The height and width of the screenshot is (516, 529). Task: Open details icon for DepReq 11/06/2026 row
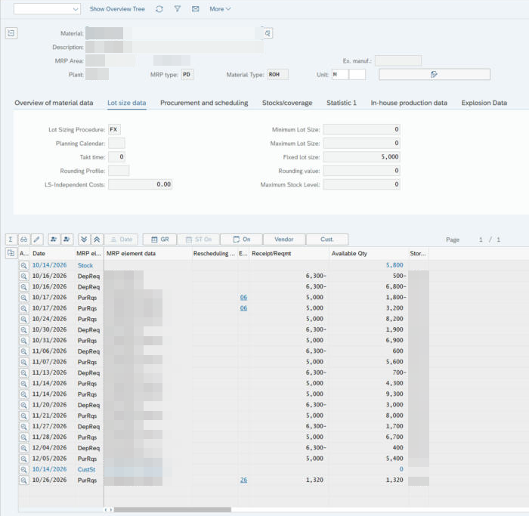23,351
